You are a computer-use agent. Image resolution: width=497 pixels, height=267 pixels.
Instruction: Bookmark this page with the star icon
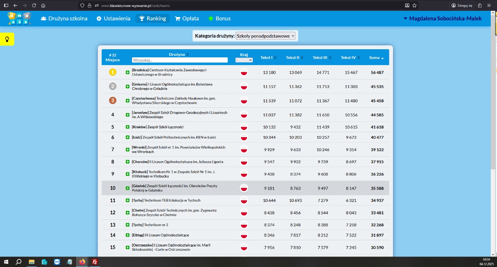414,5
